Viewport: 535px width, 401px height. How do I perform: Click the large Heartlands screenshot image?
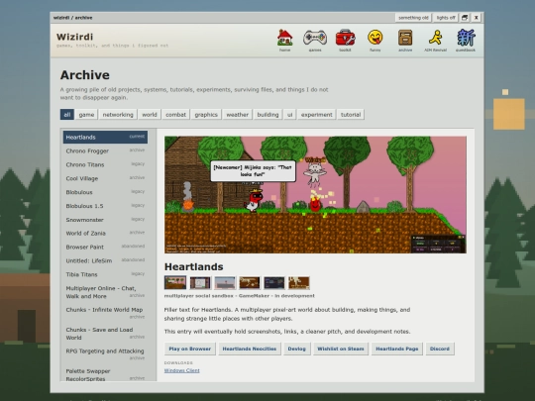click(315, 195)
